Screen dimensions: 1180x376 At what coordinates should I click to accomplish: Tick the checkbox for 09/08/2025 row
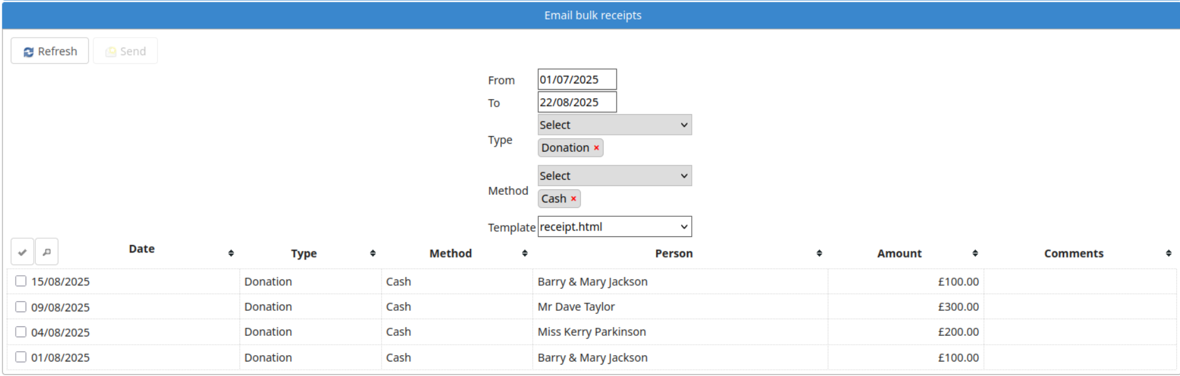pyautogui.click(x=21, y=306)
